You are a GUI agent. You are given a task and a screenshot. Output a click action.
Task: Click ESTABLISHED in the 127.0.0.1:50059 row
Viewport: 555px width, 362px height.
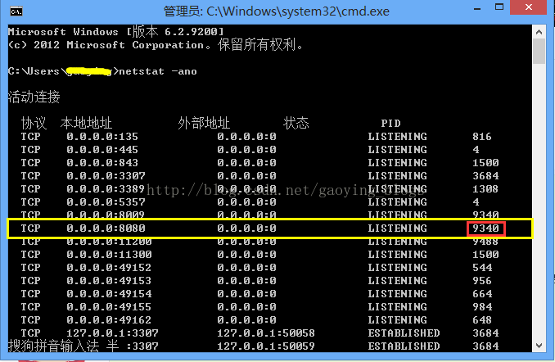tap(404, 346)
